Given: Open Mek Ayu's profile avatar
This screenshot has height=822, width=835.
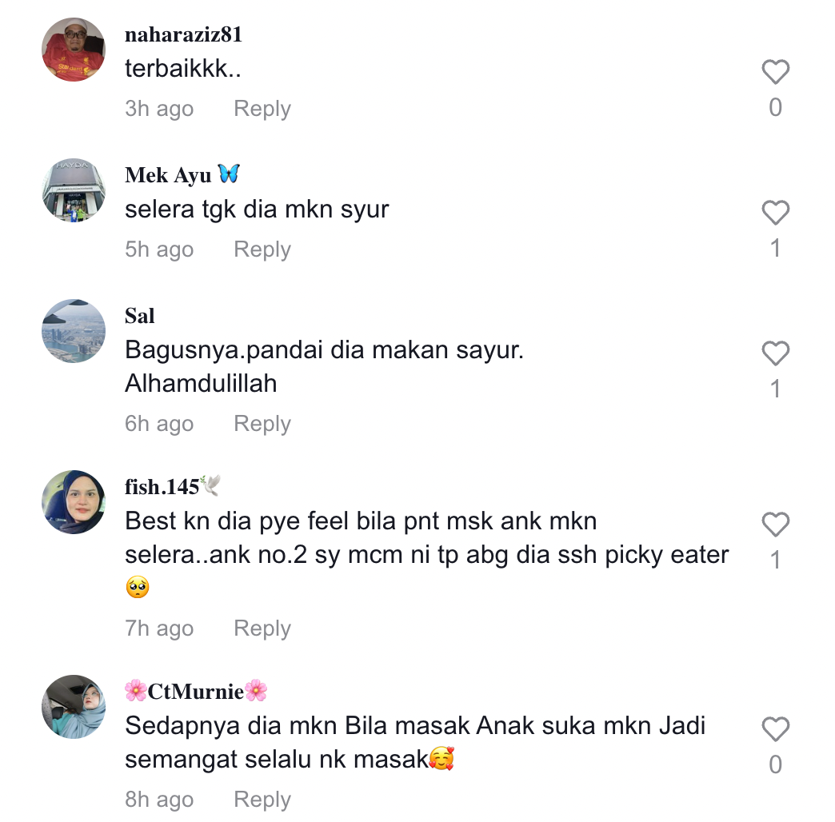Looking at the screenshot, I should click(74, 190).
